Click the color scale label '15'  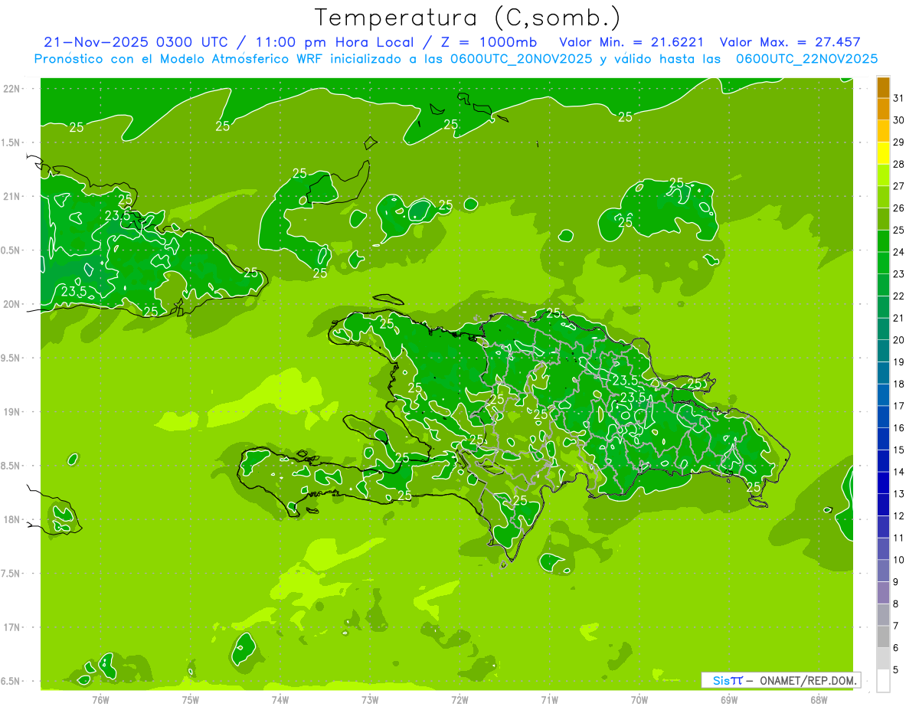898,450
